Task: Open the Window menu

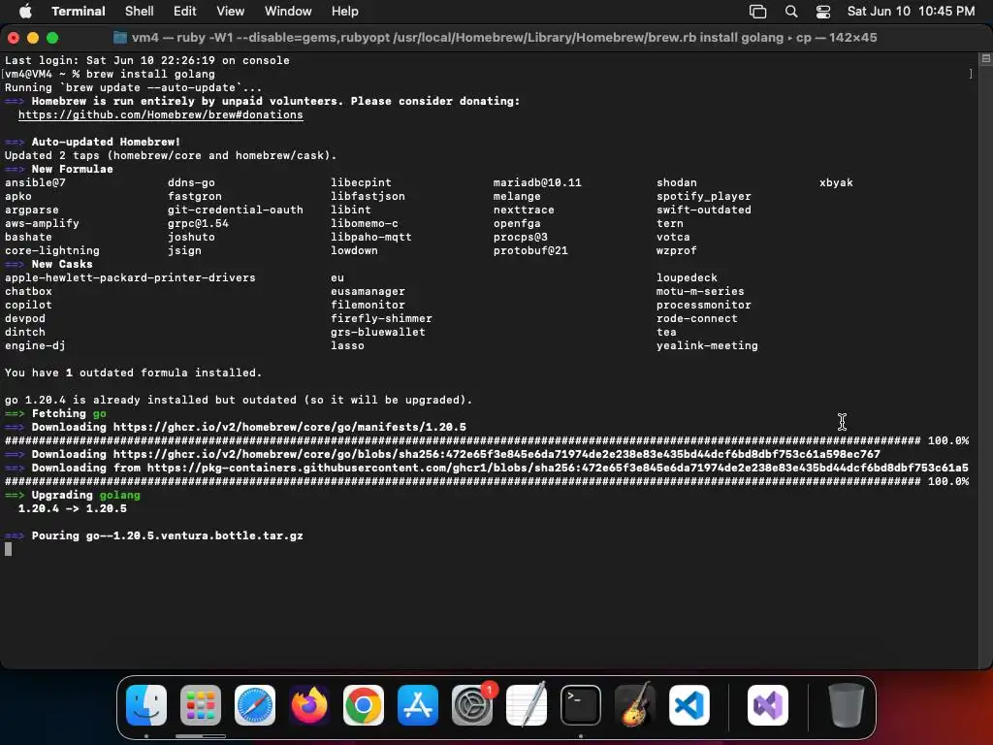Action: (287, 12)
